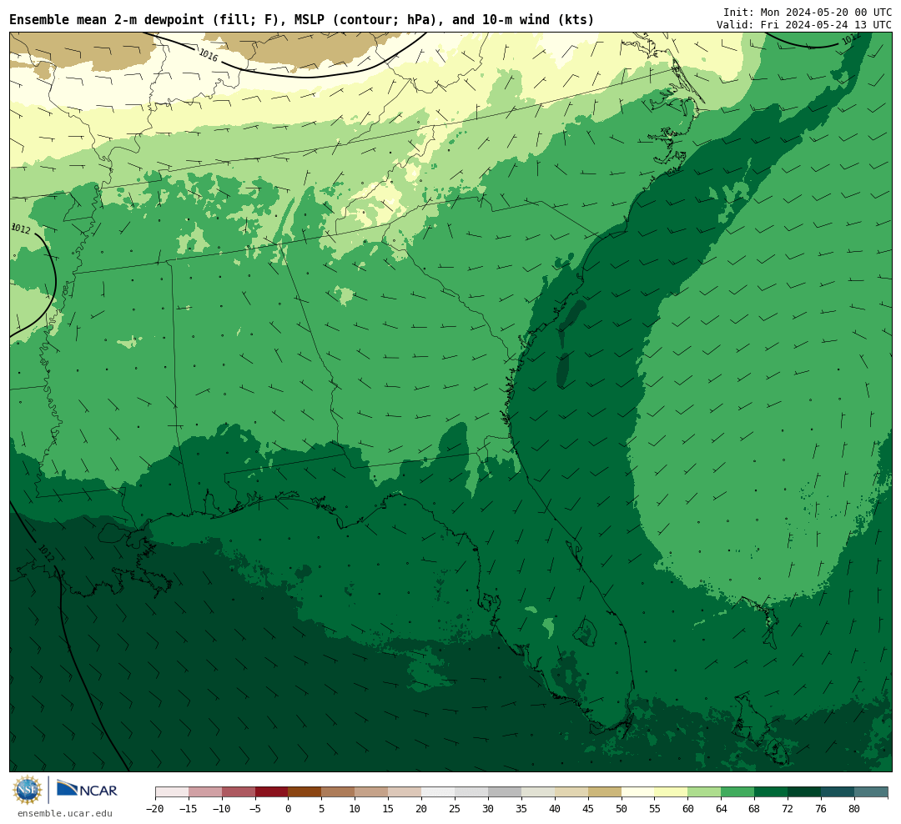Click the teal swatch between 76 and 80
Image resolution: width=901 pixels, height=824 pixels.
coord(838,792)
